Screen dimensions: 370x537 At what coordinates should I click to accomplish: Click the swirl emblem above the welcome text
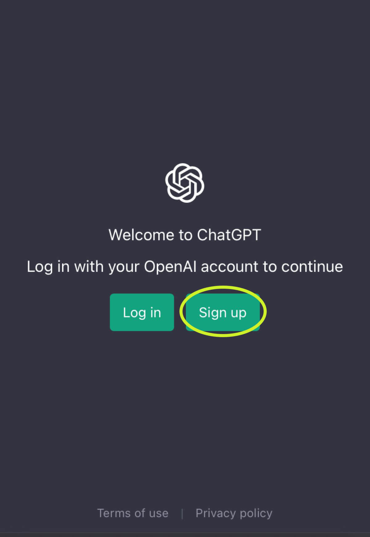pos(185,183)
